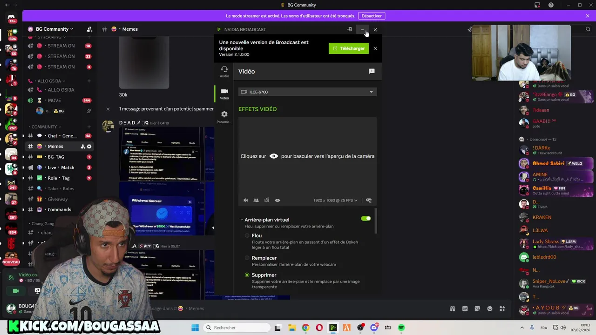Open the ILCE-6700 camera source dropdown
This screenshot has width=596, height=335.
(x=307, y=92)
